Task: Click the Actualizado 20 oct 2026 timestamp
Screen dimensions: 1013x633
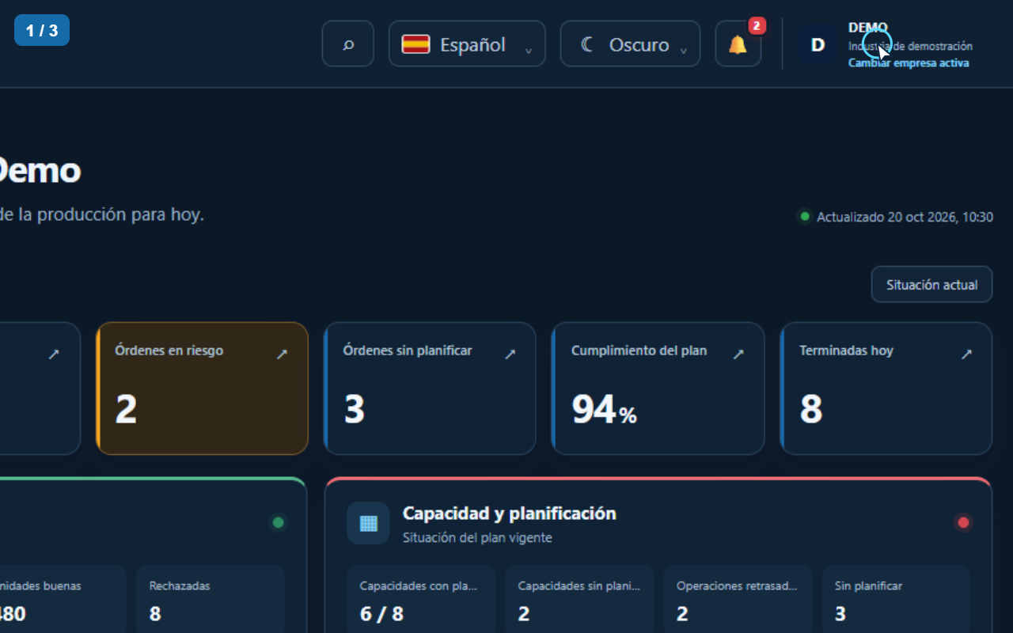Action: tap(905, 217)
